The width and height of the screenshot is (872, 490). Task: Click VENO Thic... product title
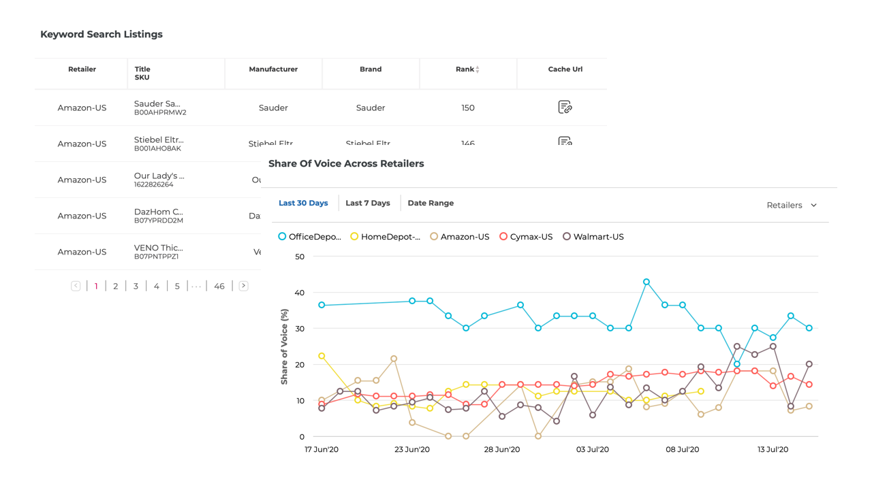pos(158,248)
